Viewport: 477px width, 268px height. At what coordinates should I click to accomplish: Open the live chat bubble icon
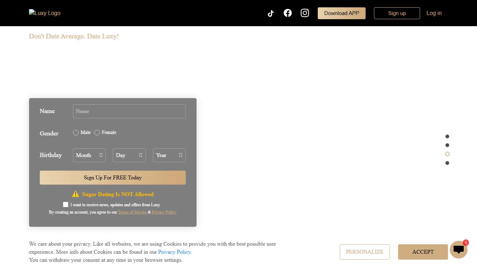(x=458, y=250)
